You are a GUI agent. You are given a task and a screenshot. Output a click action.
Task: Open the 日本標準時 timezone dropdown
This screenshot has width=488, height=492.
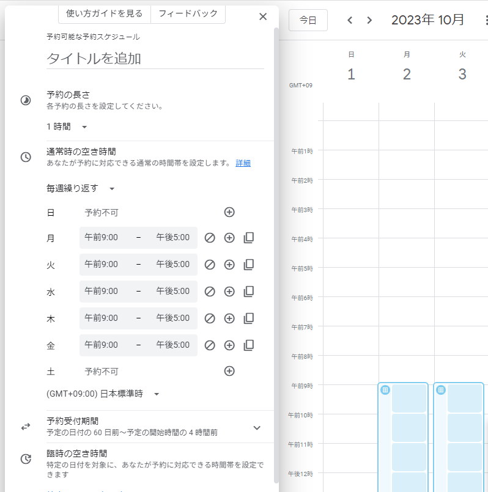103,394
